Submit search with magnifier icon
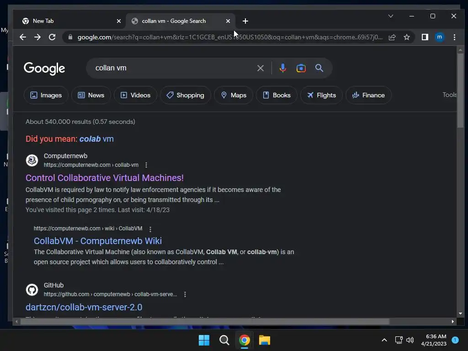Image resolution: width=468 pixels, height=351 pixels. [x=319, y=68]
